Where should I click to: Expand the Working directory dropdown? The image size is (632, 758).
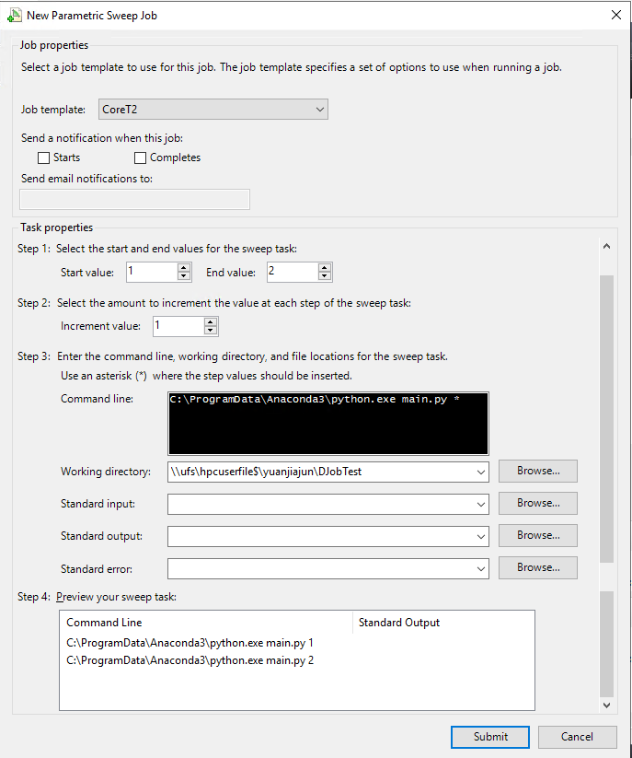(x=480, y=472)
